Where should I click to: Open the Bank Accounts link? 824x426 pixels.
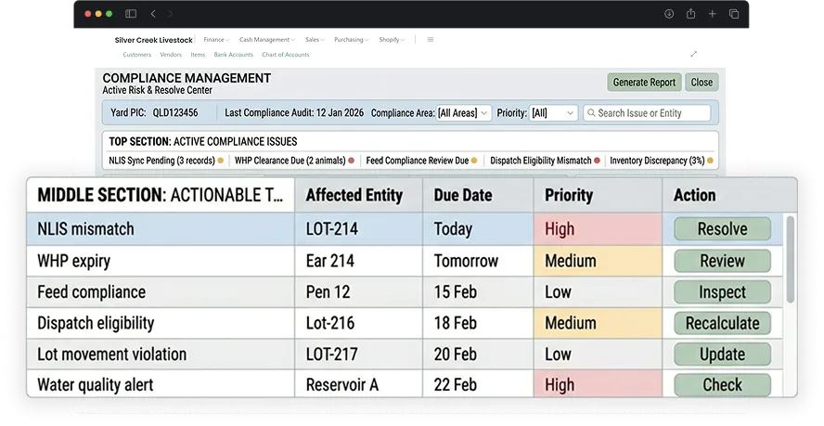[x=233, y=55]
